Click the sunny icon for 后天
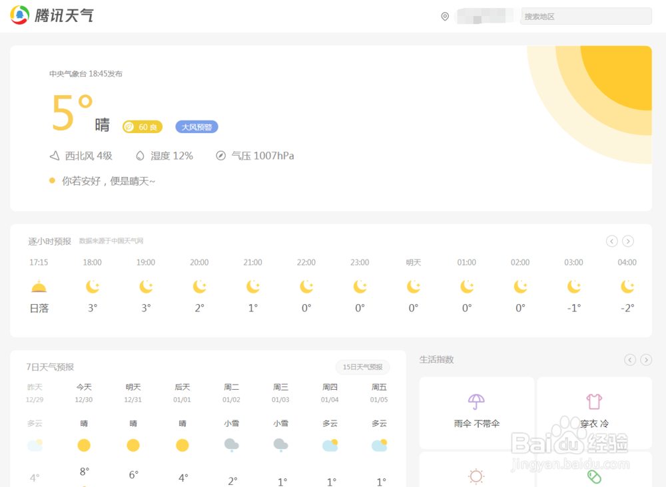This screenshot has height=487, width=666. coord(182,446)
